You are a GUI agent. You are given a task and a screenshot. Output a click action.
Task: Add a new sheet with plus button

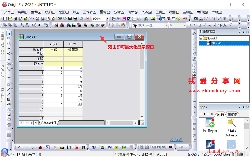coord(31,123)
